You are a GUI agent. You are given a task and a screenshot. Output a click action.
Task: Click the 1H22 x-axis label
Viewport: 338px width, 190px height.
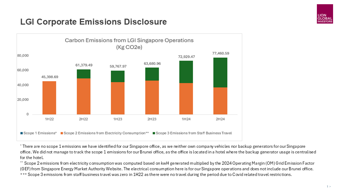(x=49, y=119)
